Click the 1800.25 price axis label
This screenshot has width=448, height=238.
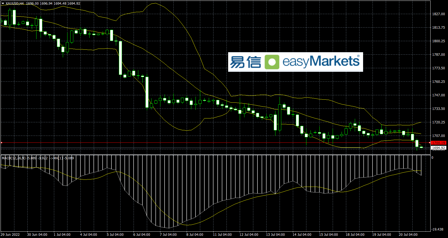[439, 41]
